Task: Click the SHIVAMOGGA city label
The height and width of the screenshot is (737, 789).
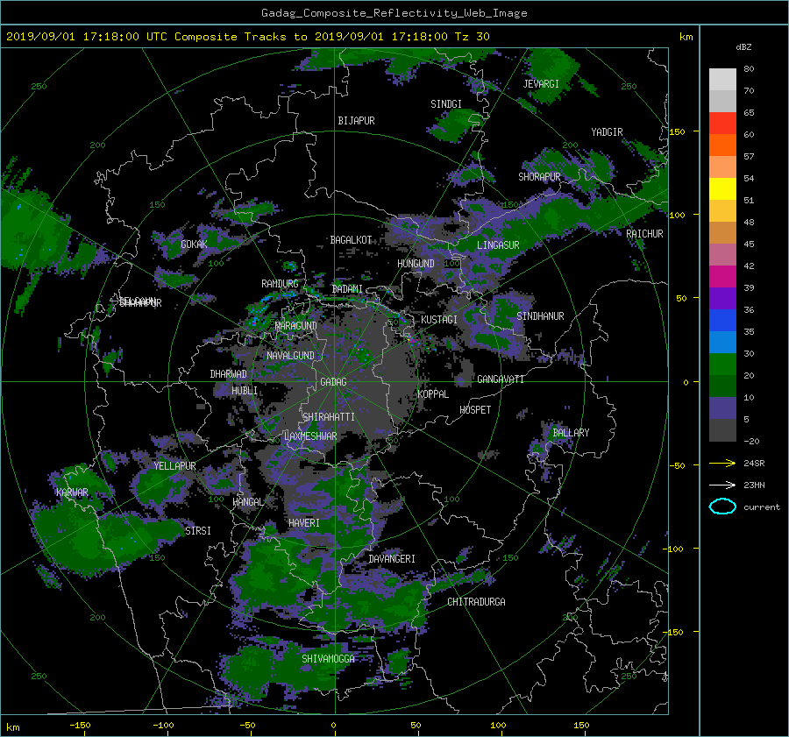Action: coord(328,659)
